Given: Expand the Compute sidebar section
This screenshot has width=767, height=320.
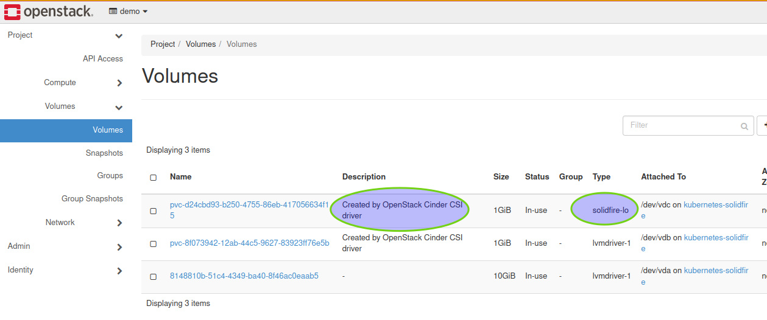Looking at the screenshot, I should tap(119, 83).
